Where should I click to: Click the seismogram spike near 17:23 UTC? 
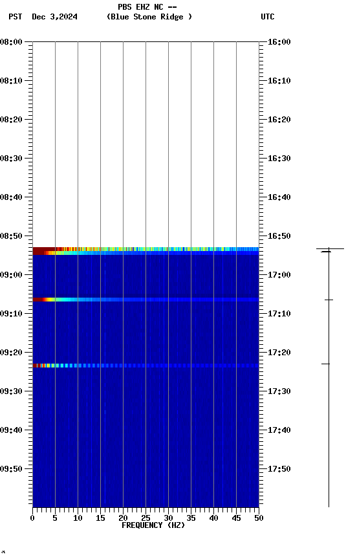[x=326, y=364]
